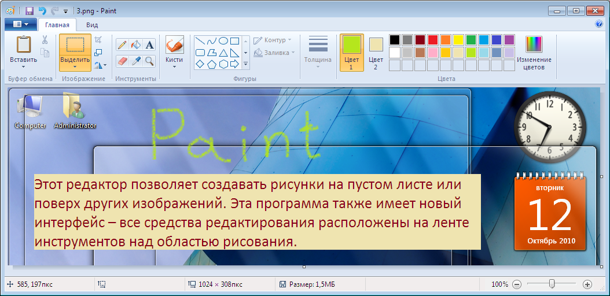Expand the full shapes gallery
This screenshot has width=610, height=296.
(x=245, y=64)
